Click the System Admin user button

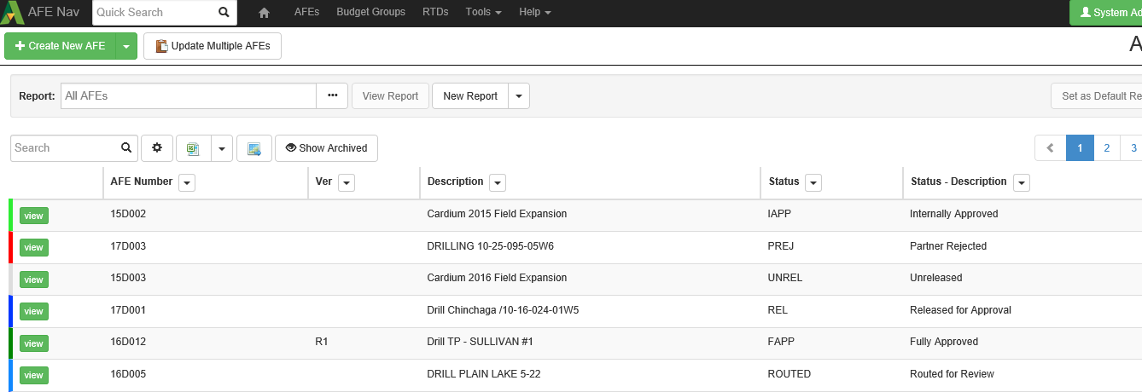(x=1106, y=13)
